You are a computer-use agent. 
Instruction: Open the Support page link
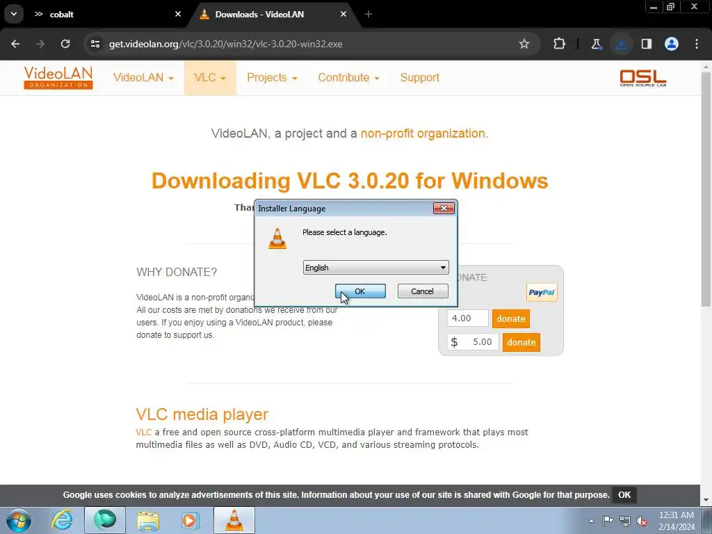point(420,78)
